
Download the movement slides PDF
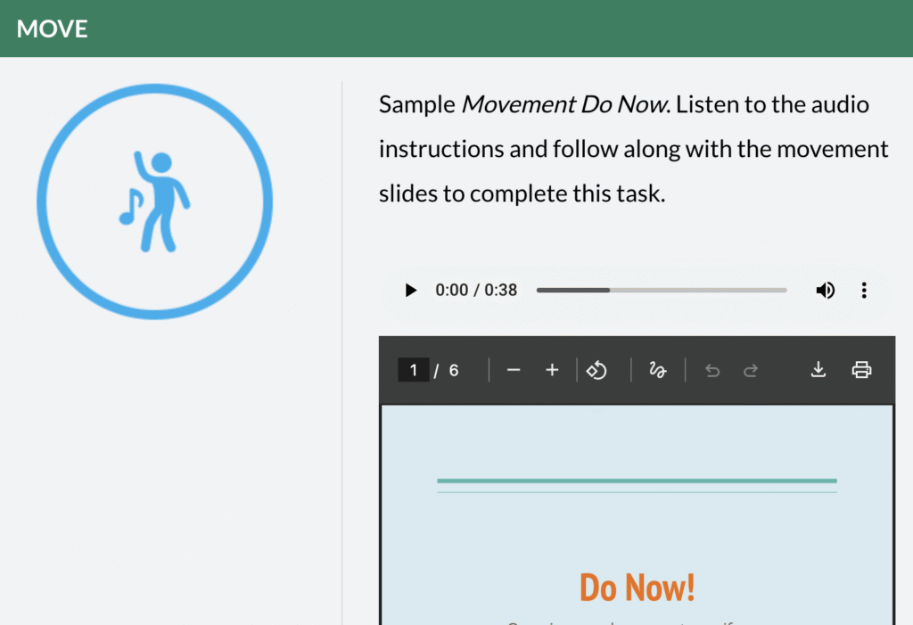click(818, 370)
